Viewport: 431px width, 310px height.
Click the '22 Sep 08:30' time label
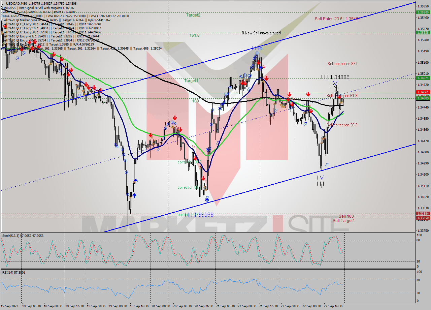[x=311, y=306]
